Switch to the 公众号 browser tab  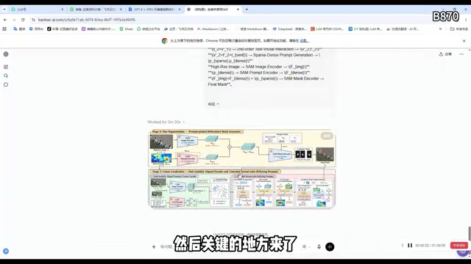(37, 10)
